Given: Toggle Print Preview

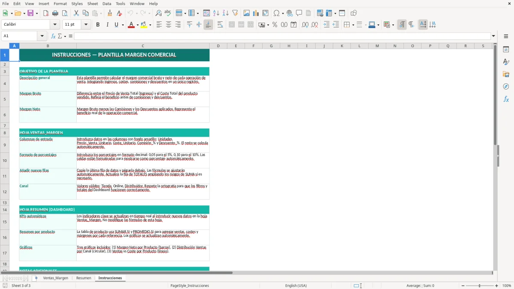Looking at the screenshot, I should (65, 13).
